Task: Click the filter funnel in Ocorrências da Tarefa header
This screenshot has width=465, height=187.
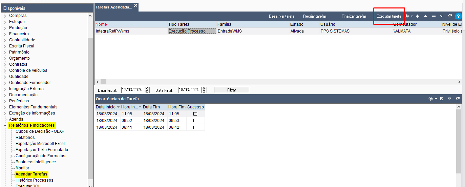Action: (x=449, y=99)
